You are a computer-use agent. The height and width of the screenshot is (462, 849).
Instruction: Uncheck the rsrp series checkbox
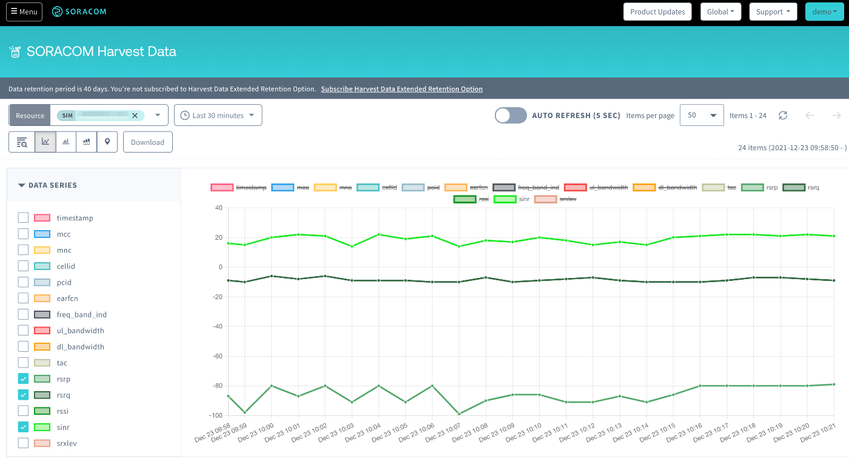23,378
